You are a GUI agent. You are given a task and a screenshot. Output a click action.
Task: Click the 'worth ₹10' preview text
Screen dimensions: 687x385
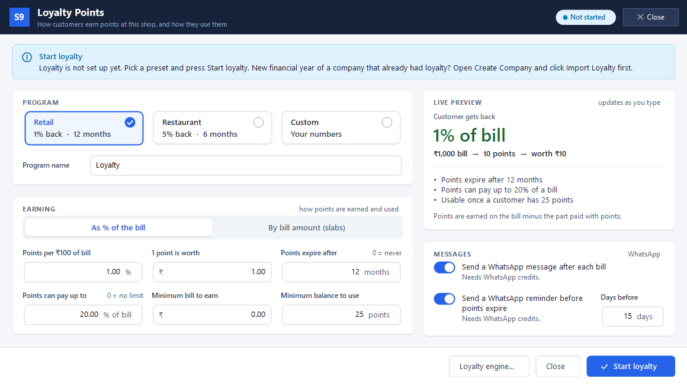548,154
